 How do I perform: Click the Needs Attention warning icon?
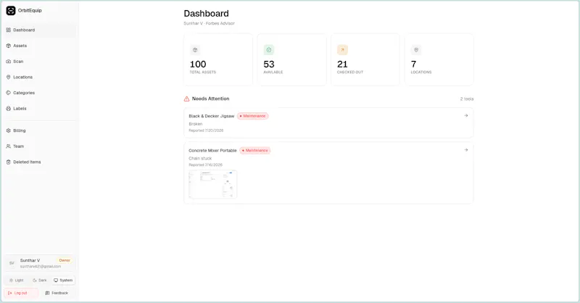[x=187, y=99]
